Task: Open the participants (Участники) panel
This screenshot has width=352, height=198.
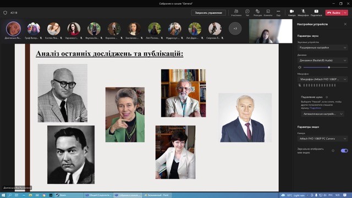Action: coord(236,13)
